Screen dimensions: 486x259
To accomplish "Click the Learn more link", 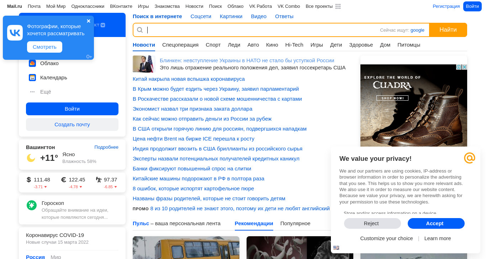I will 438,238.
